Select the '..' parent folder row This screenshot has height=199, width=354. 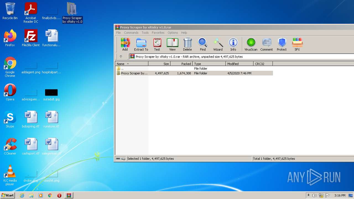coord(194,68)
